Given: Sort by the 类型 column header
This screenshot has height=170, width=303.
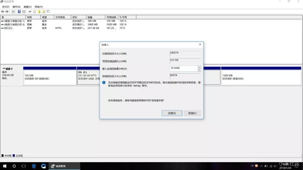Looking at the screenshot, I should 47,17.
